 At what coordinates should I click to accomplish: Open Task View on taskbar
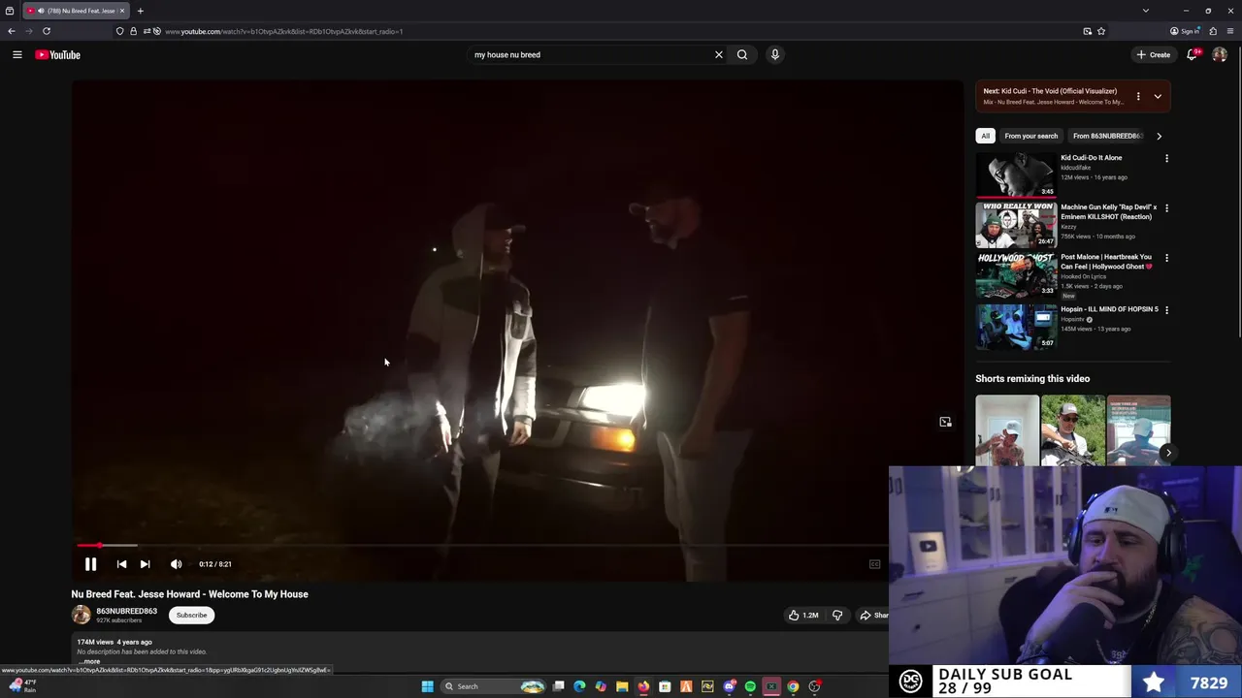coord(559,686)
